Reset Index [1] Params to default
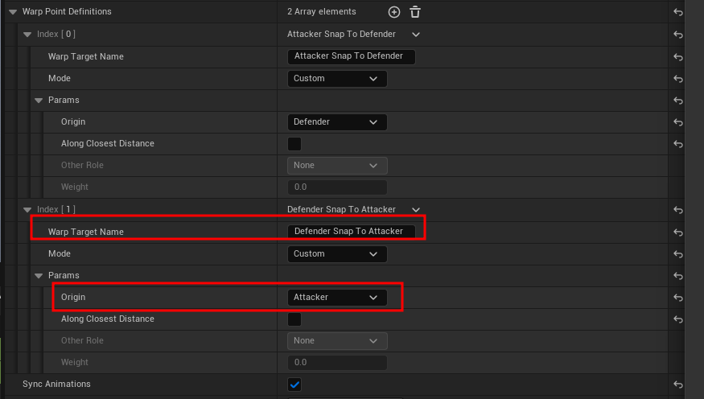The image size is (704, 399). click(678, 276)
